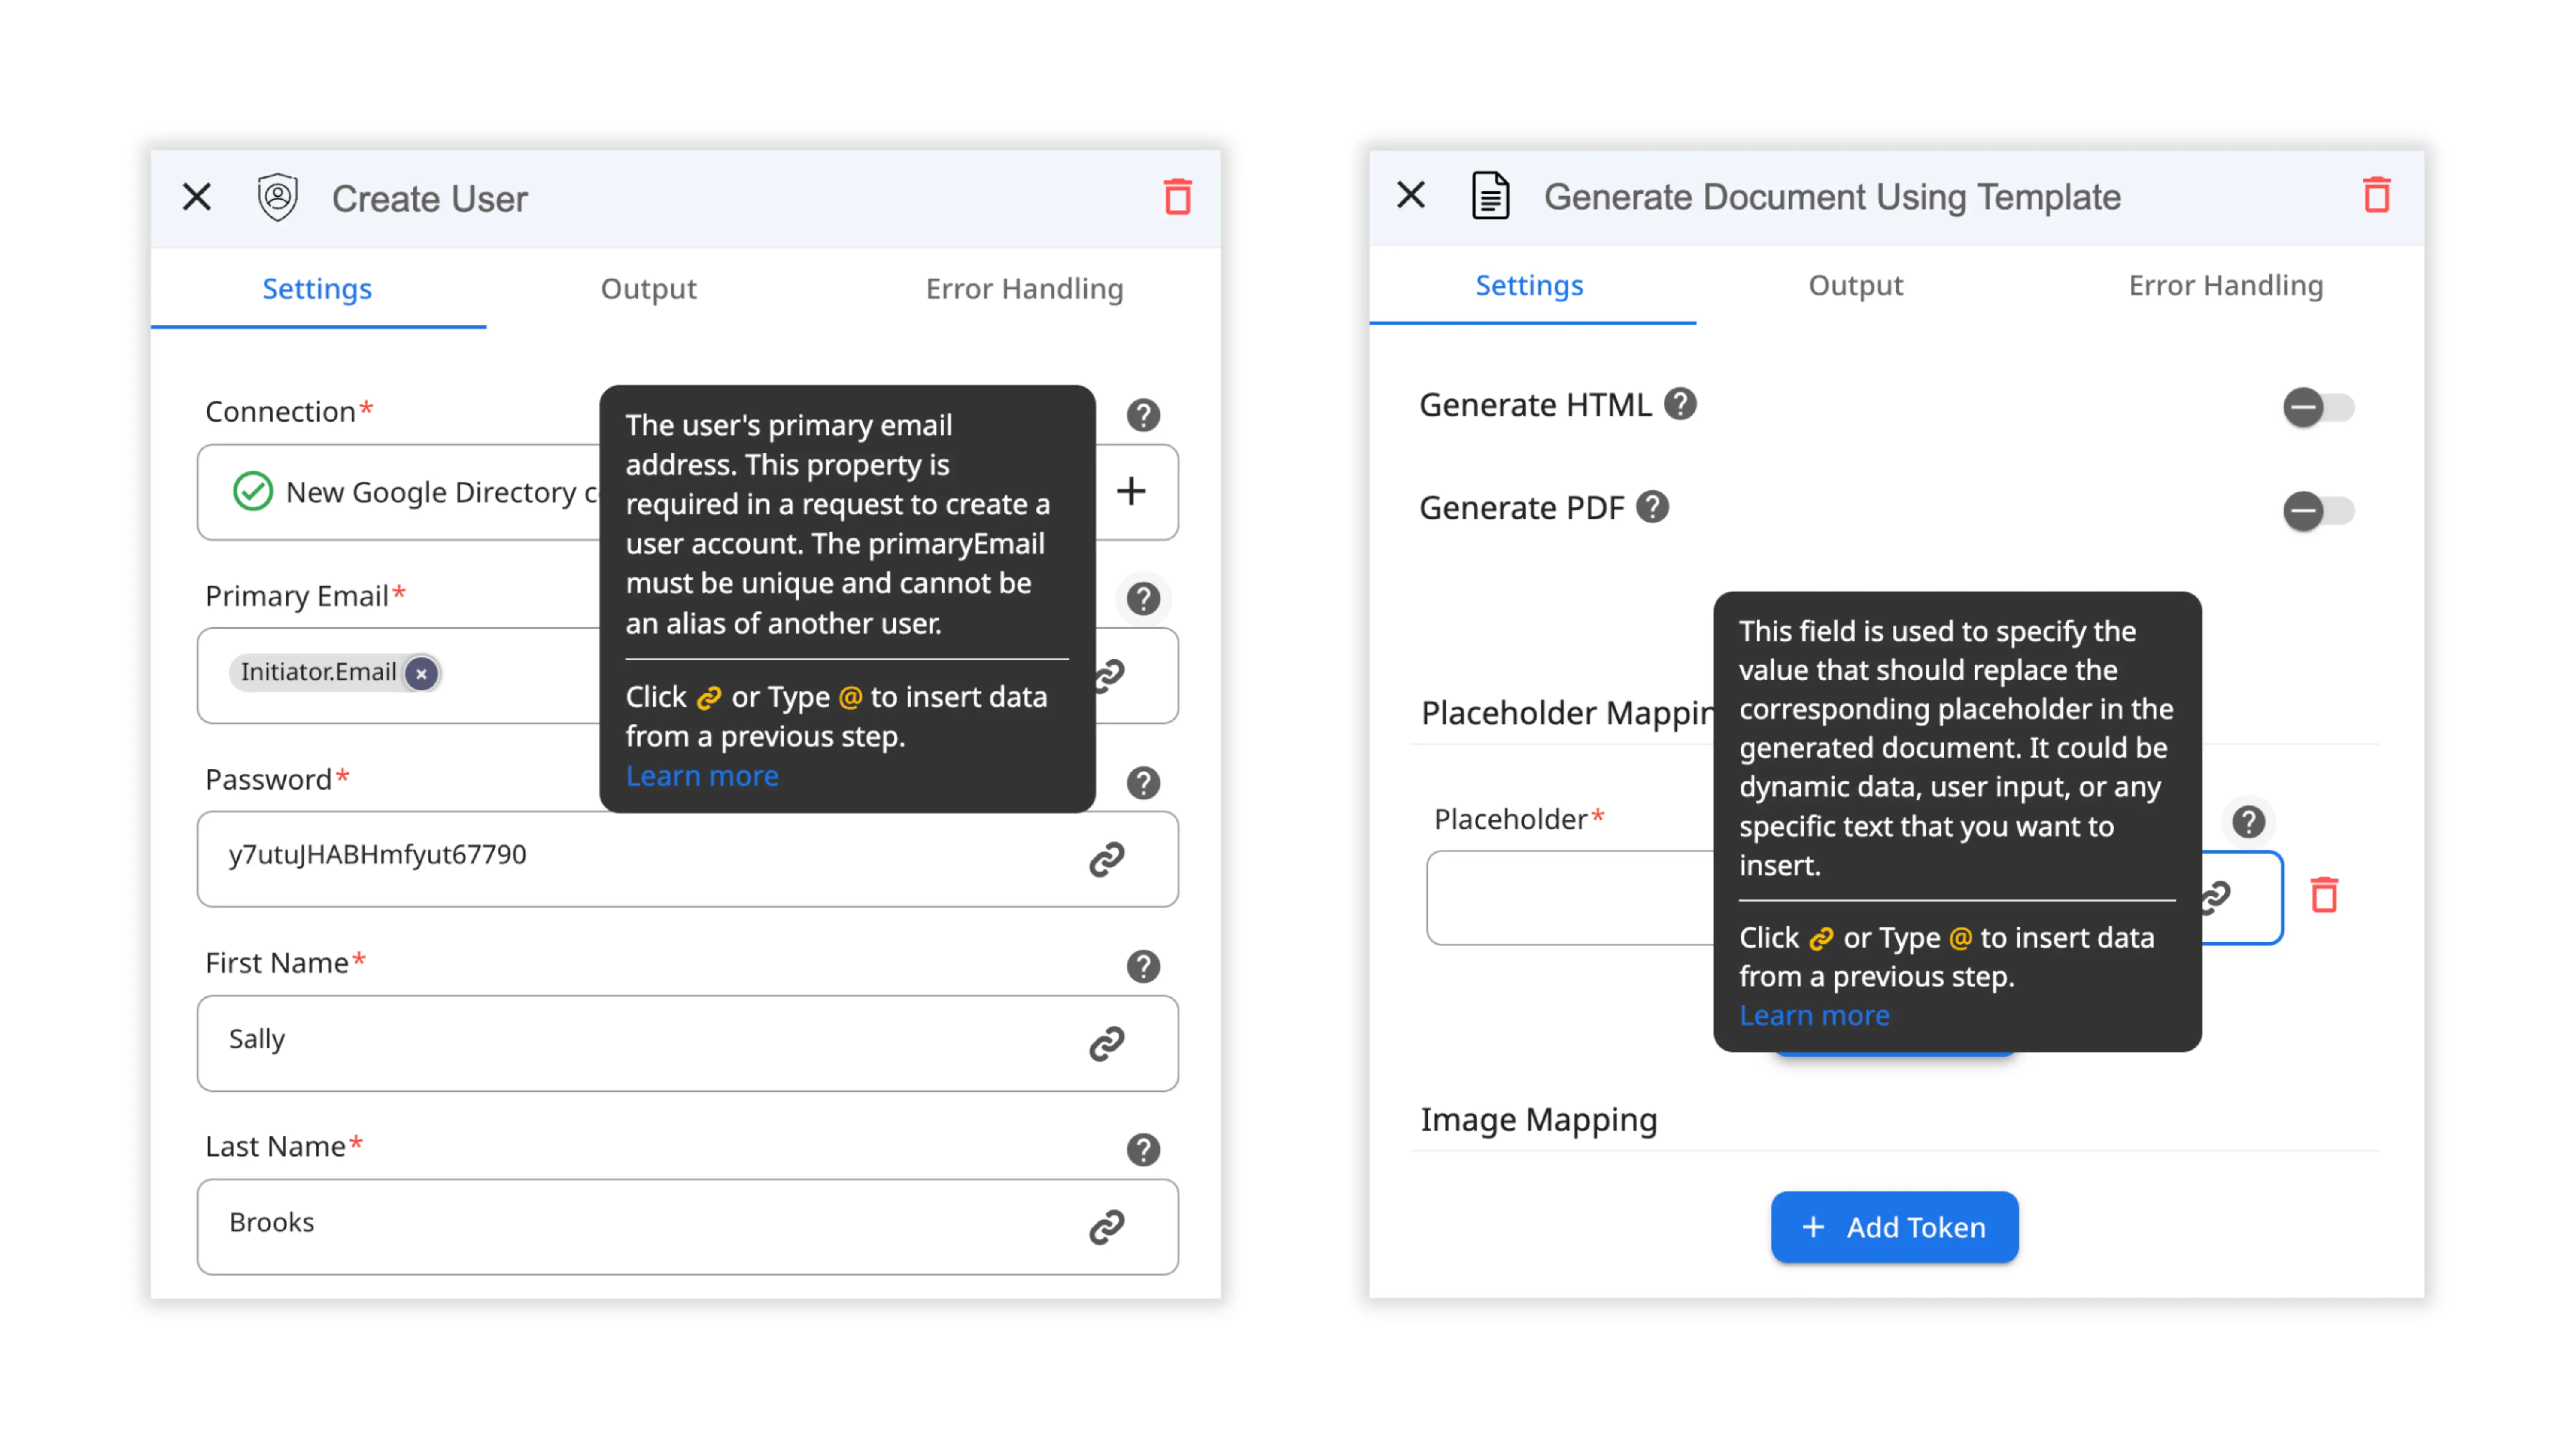Delete the placeholder mapping row with the trash icon
This screenshot has width=2576, height=1449.
(x=2324, y=895)
